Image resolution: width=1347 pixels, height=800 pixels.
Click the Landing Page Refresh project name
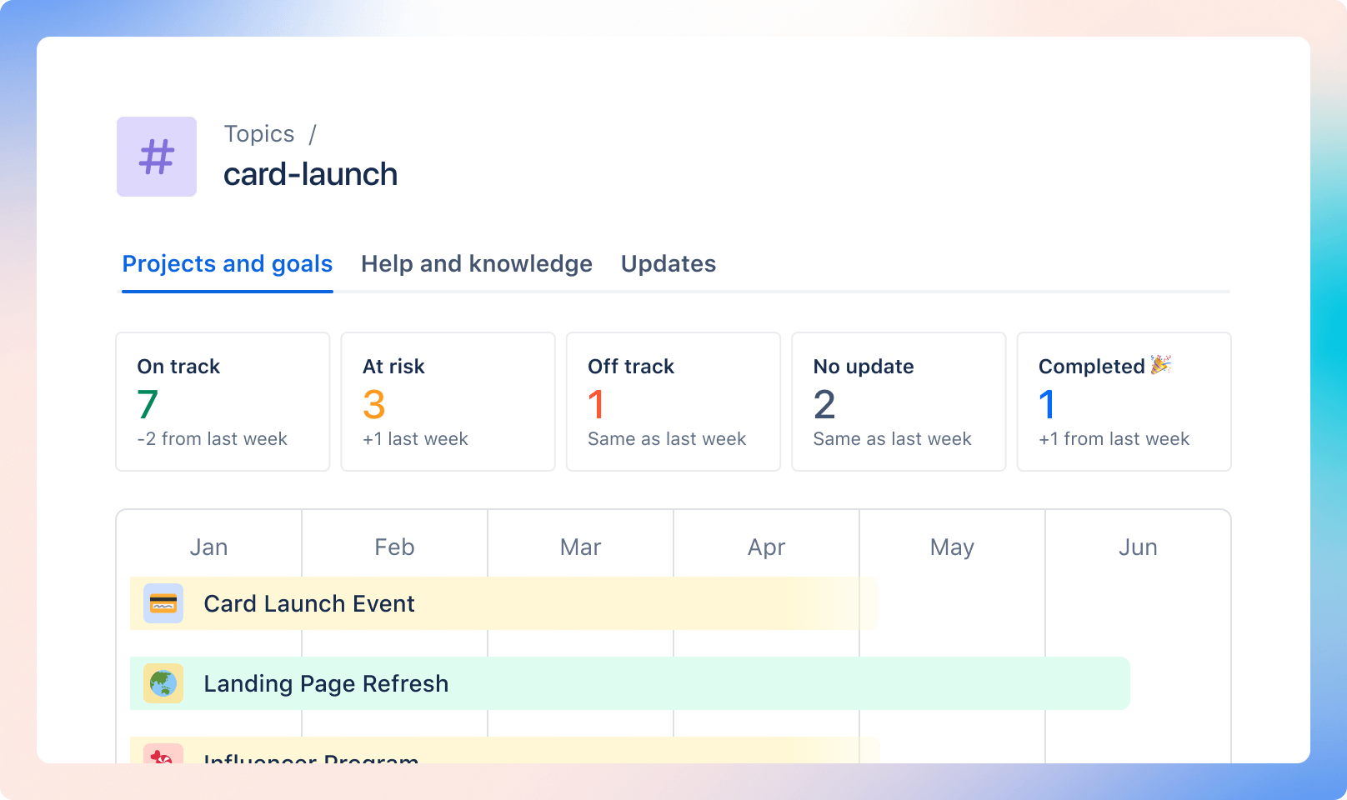click(x=326, y=683)
